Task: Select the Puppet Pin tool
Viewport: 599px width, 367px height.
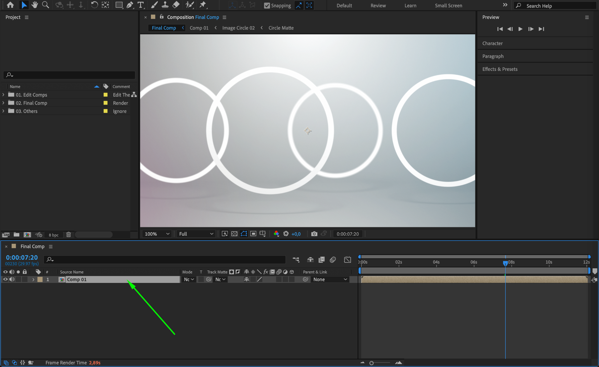Action: coord(203,5)
